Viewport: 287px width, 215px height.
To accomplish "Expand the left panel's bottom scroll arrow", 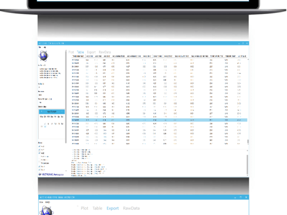I will (66, 171).
